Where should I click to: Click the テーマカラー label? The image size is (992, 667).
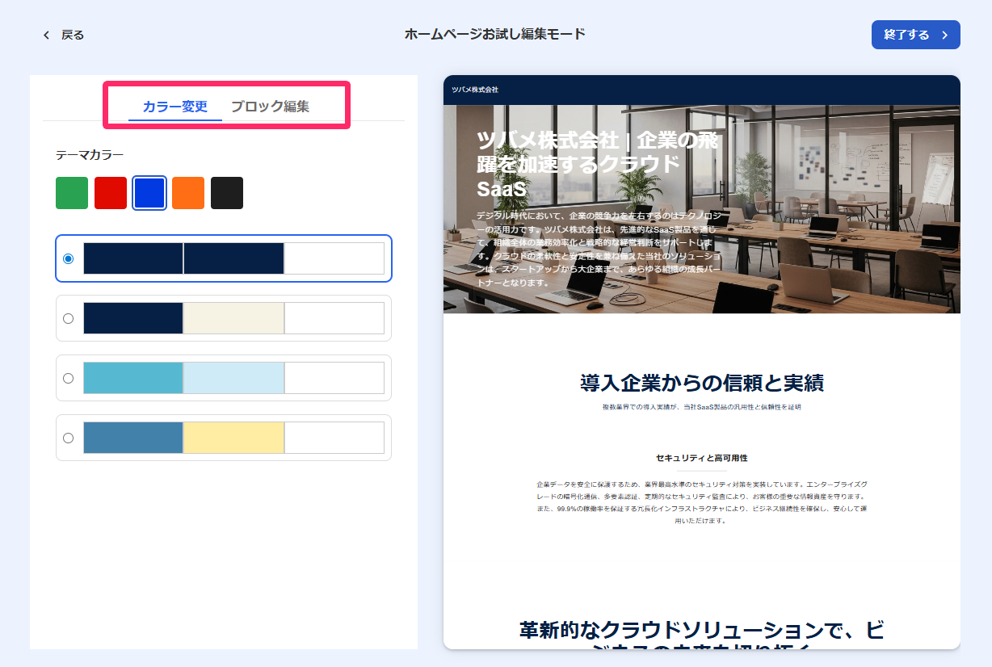[90, 154]
